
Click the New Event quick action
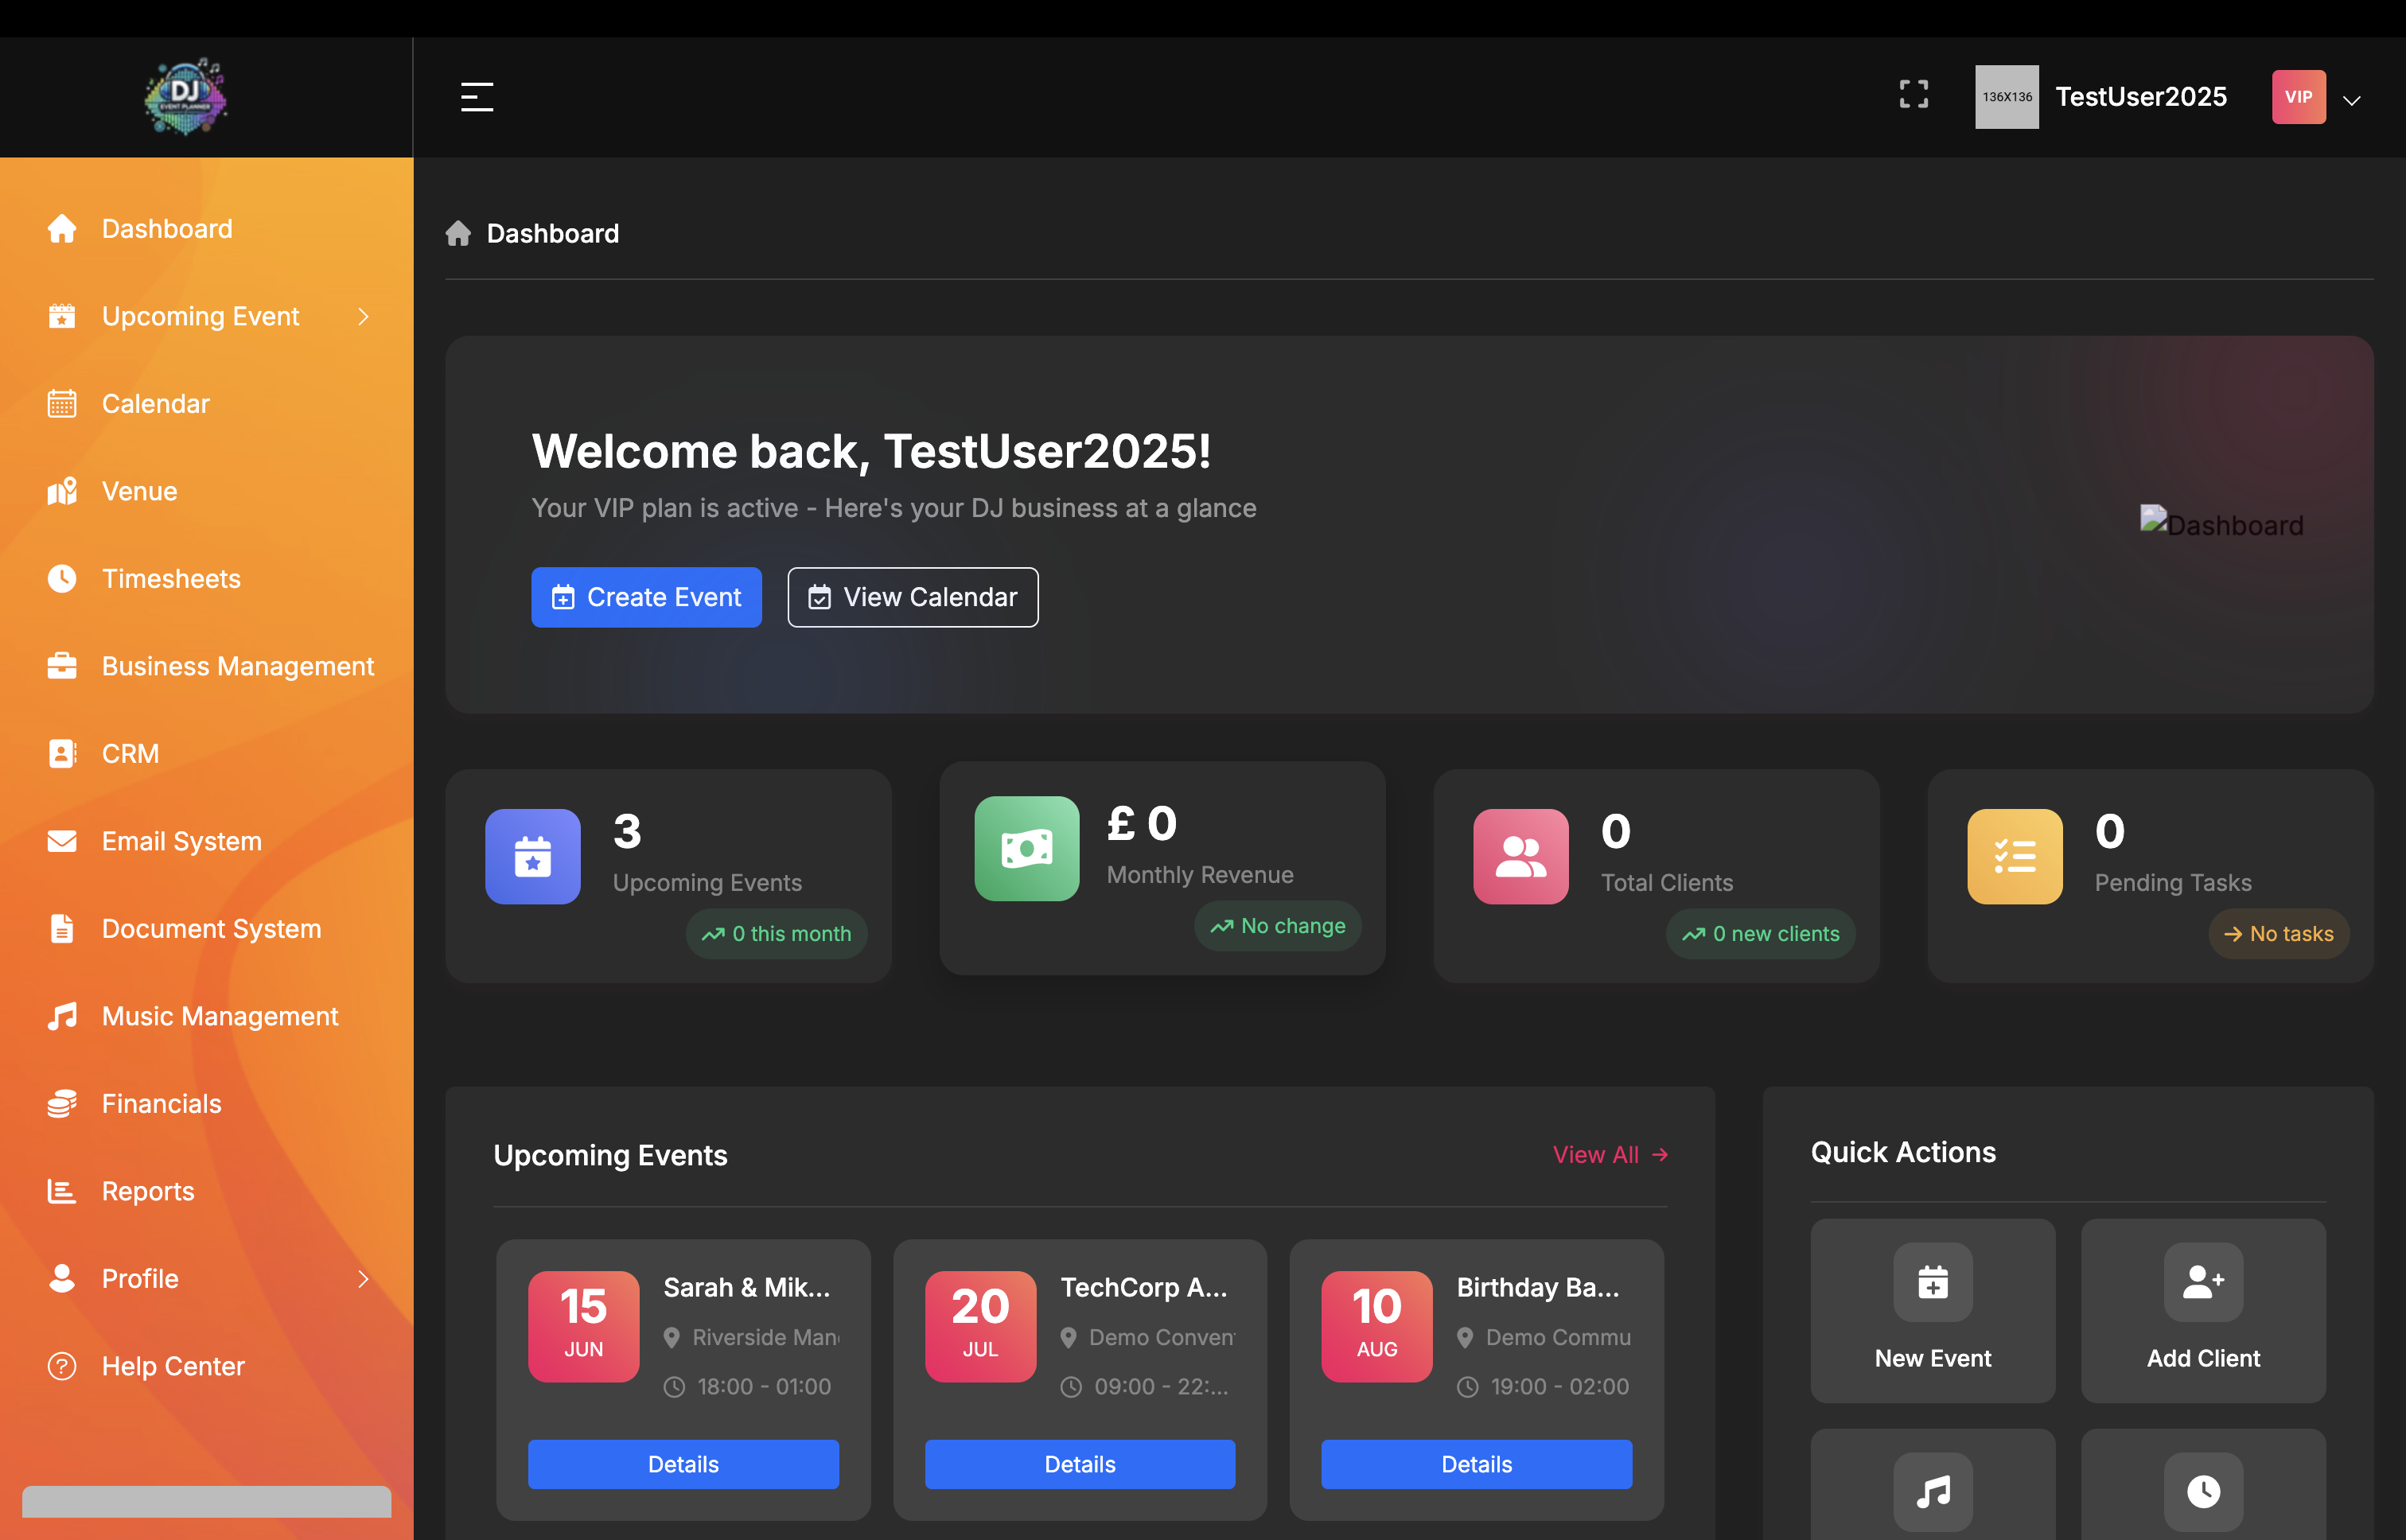(1933, 1311)
